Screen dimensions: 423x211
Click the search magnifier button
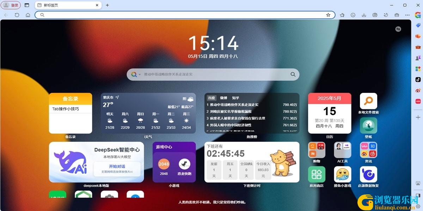point(293,75)
